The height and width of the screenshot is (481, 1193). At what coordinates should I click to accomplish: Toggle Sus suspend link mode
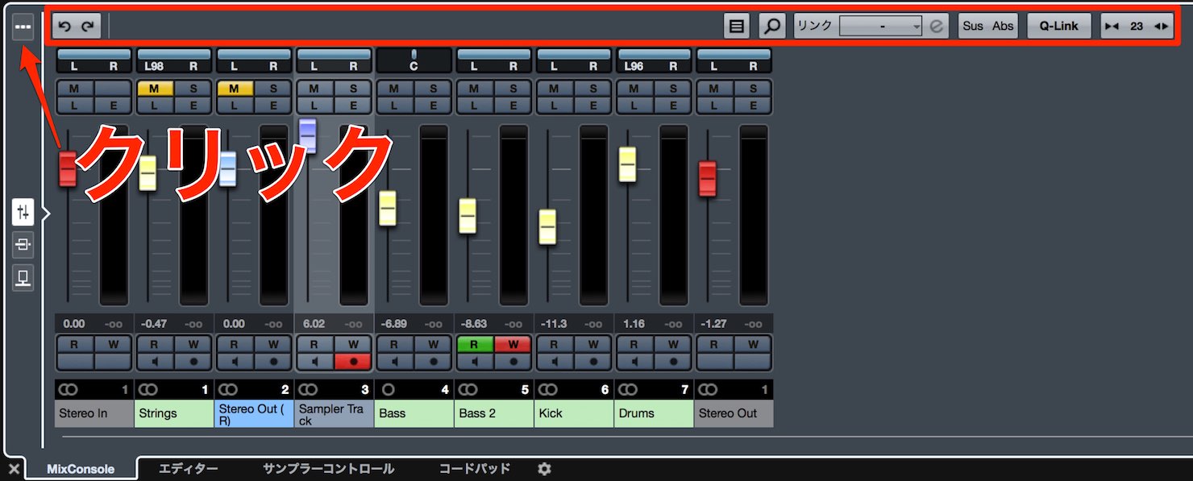pyautogui.click(x=973, y=26)
